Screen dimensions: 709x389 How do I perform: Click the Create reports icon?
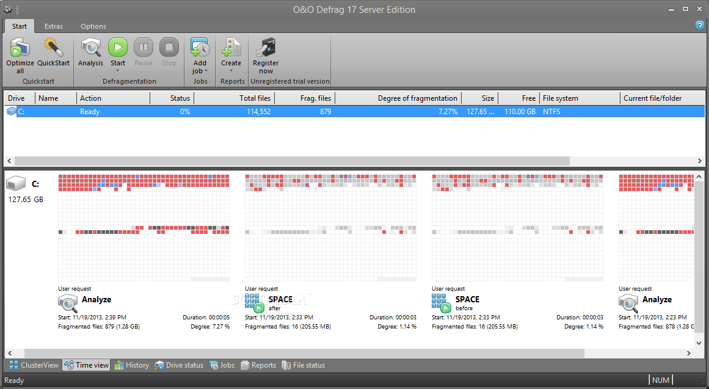coord(231,48)
